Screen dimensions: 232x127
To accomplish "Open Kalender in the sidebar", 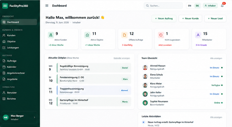I will (x=19, y=67).
